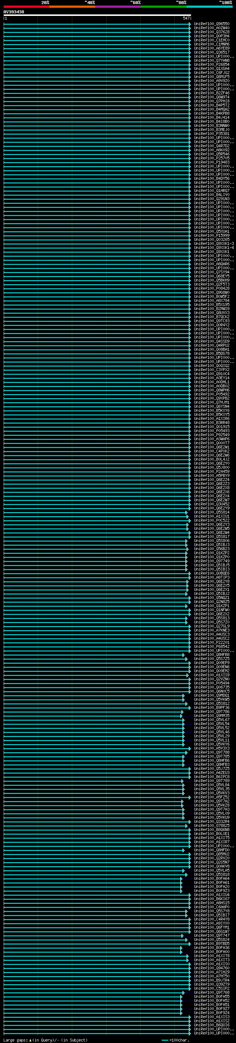236x1043 pixels.
Task: Select hit UniRef100_P26854
Action: (211, 64)
